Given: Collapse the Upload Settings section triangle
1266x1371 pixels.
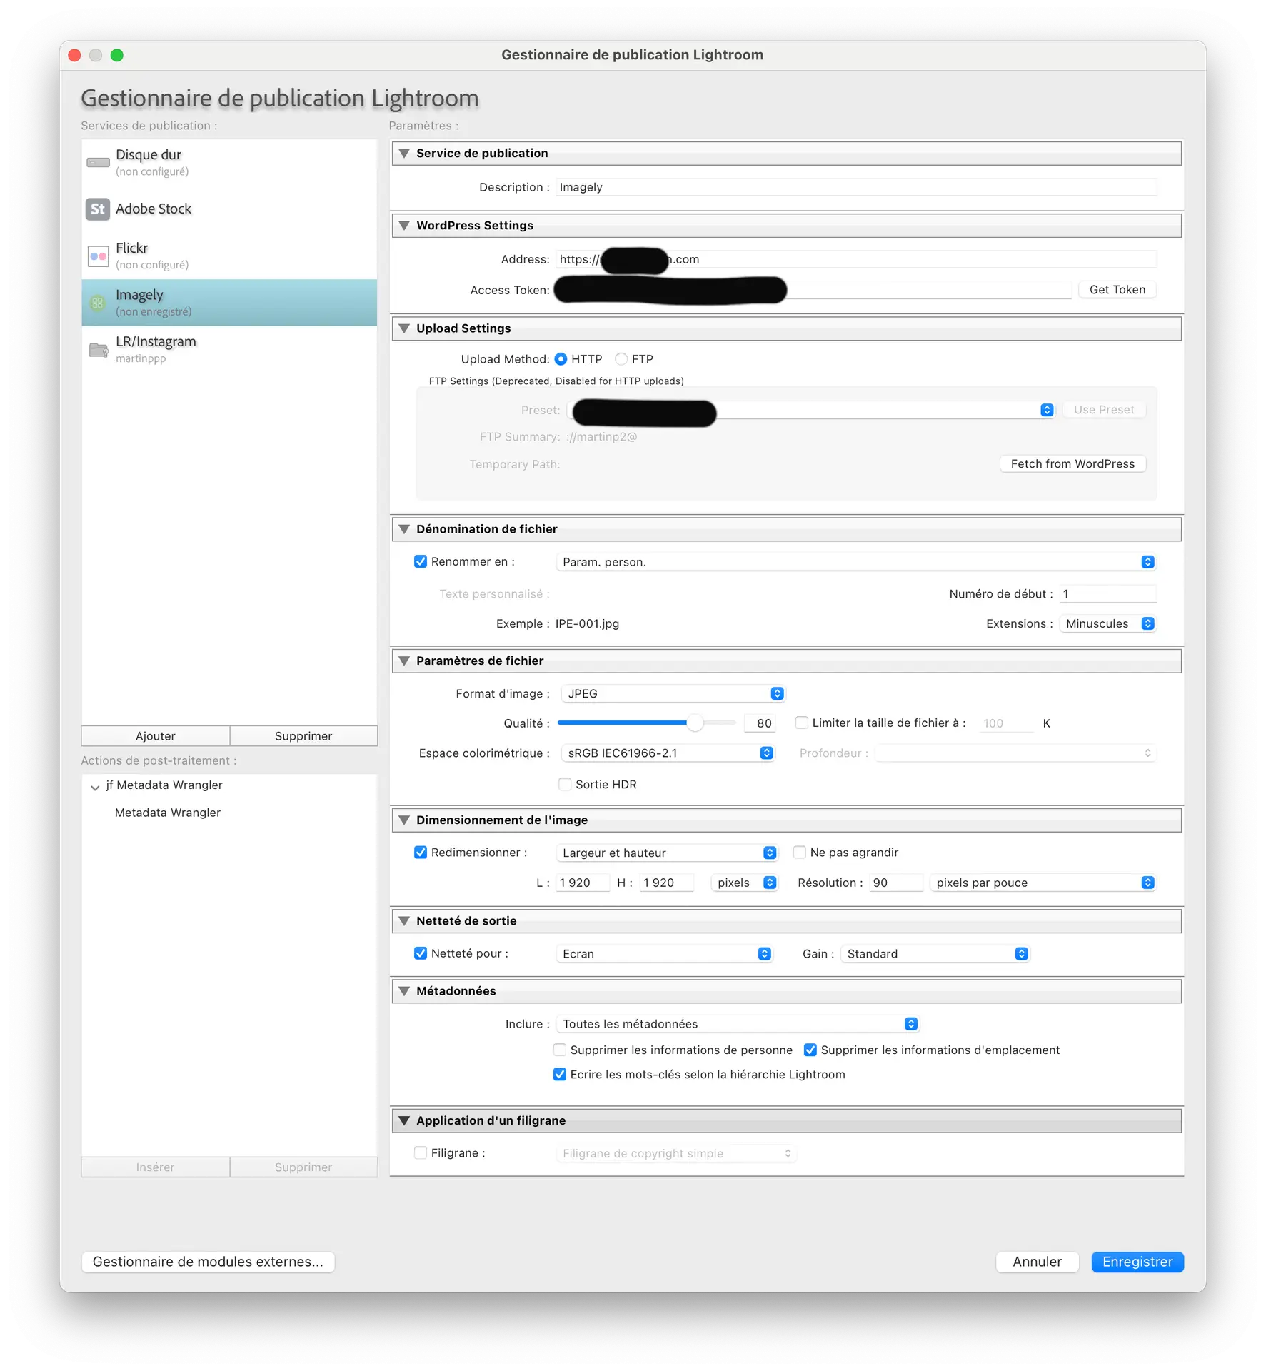Looking at the screenshot, I should tap(404, 328).
